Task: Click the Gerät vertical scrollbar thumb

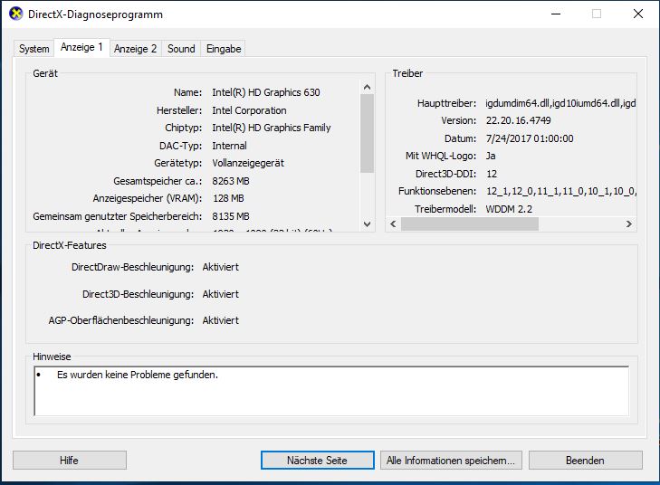Action: point(367,133)
